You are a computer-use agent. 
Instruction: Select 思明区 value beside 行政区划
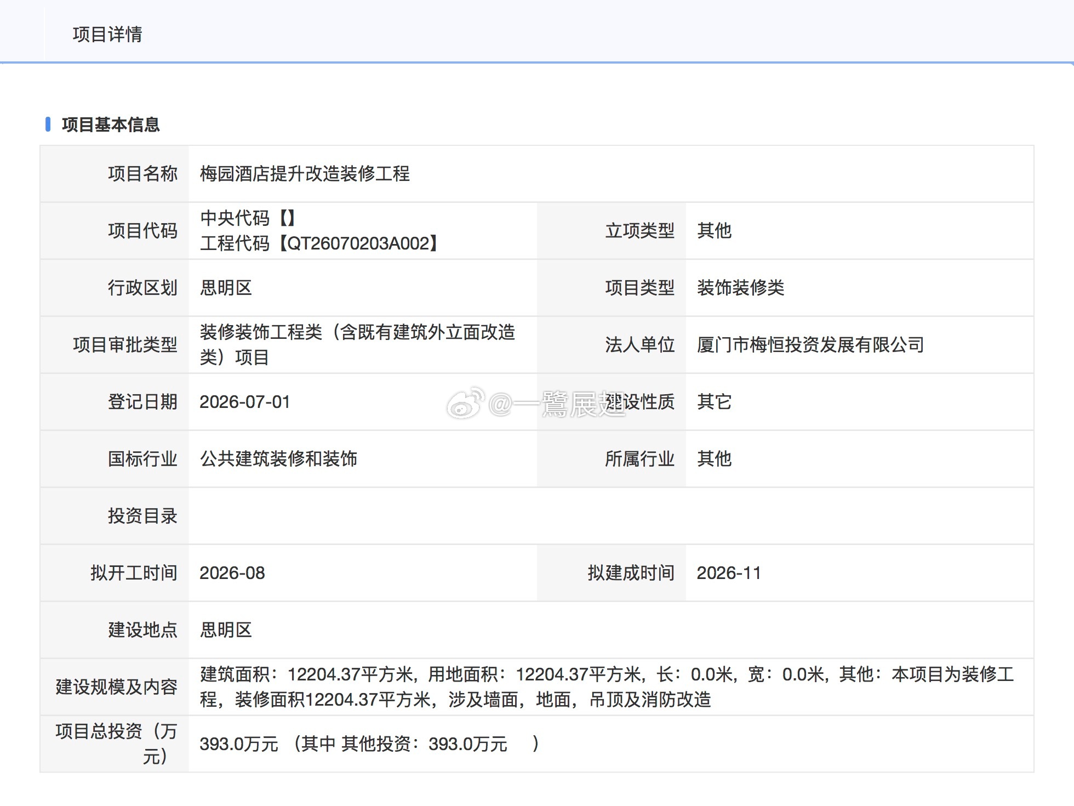226,288
